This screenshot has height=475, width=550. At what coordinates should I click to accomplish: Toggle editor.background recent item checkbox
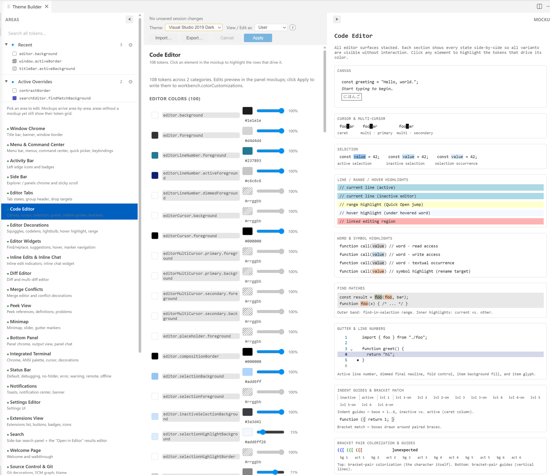[15, 54]
